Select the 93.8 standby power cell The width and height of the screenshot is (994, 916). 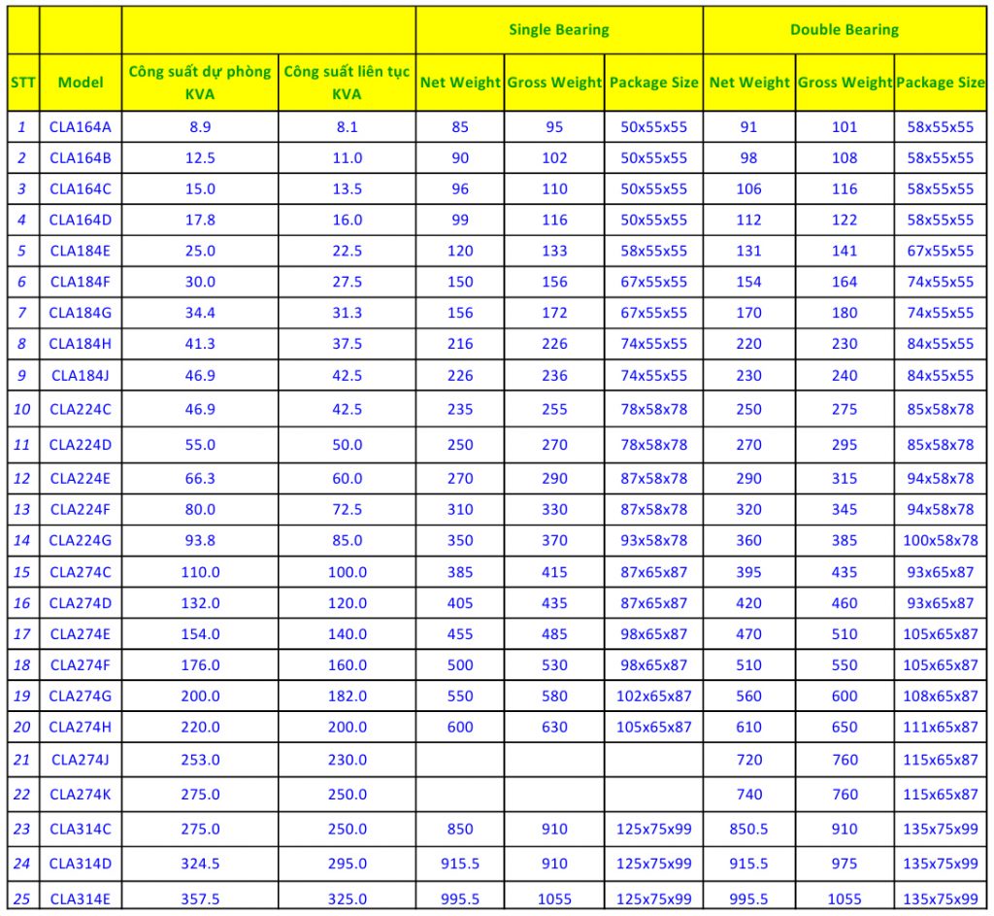[200, 540]
